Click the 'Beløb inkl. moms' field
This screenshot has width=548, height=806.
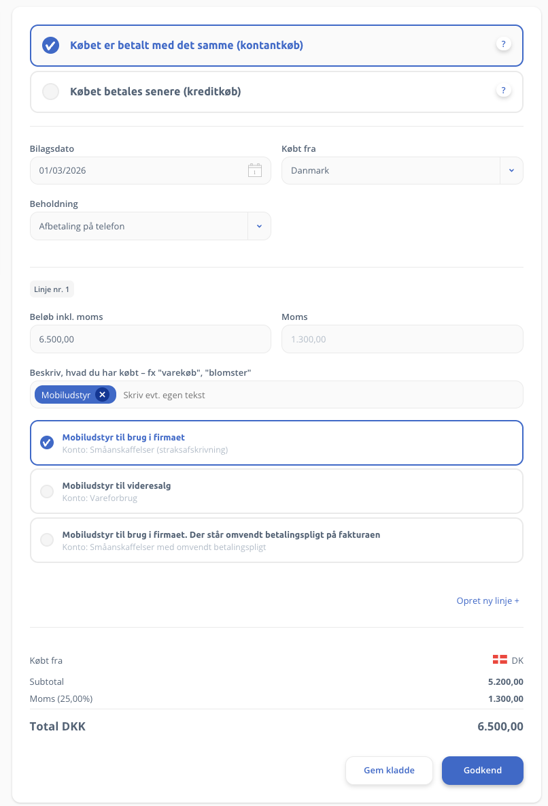pyautogui.click(x=150, y=339)
